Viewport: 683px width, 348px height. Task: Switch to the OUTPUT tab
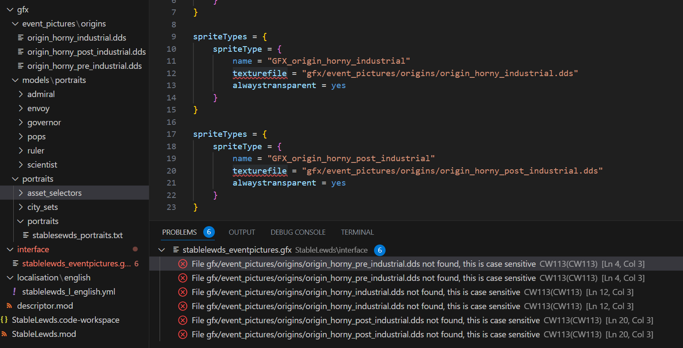242,232
